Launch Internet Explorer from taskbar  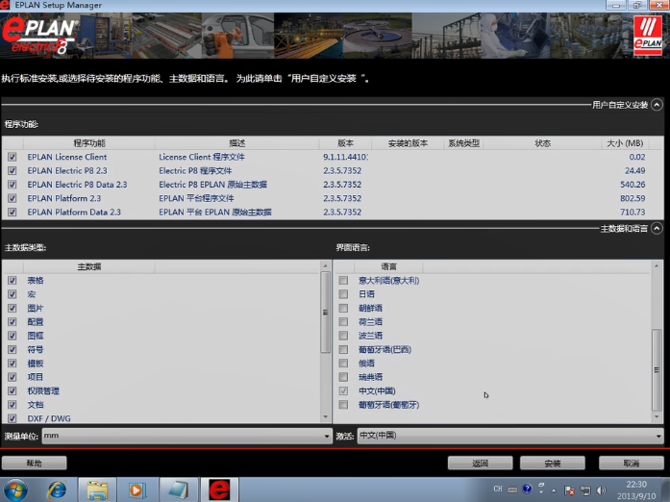coord(58,490)
